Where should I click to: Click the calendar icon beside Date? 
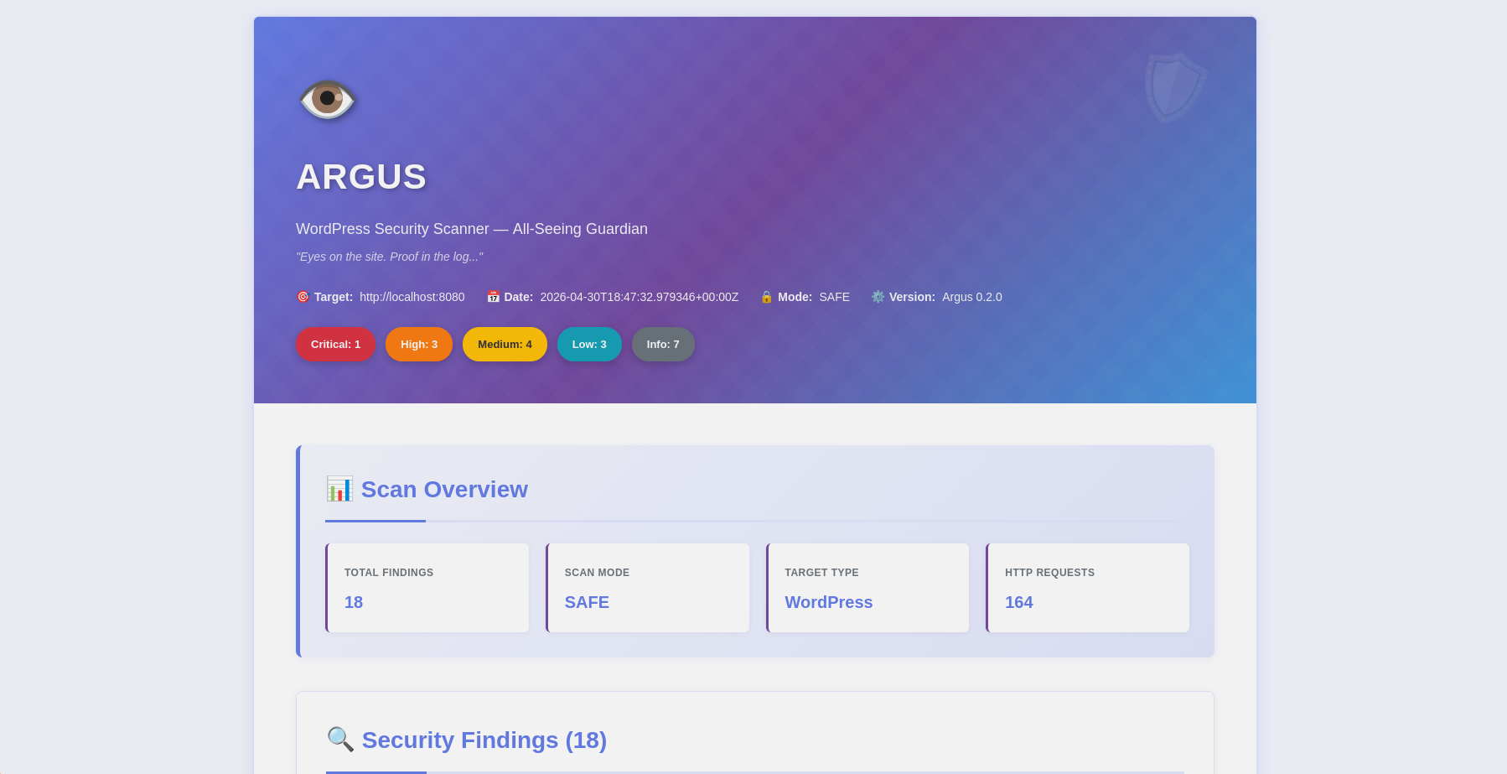pyautogui.click(x=493, y=297)
